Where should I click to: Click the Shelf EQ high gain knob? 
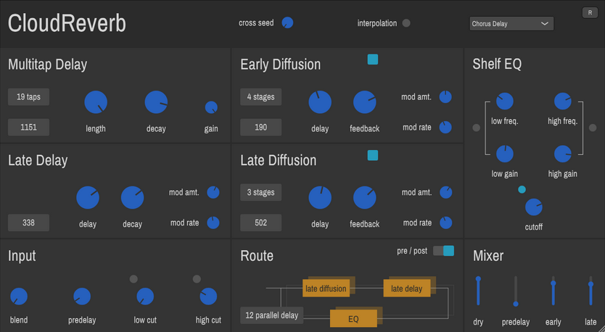[562, 154]
